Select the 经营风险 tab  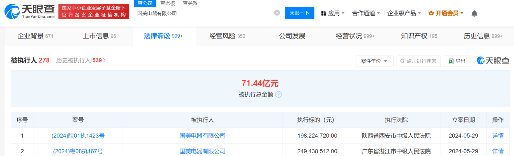(227, 36)
